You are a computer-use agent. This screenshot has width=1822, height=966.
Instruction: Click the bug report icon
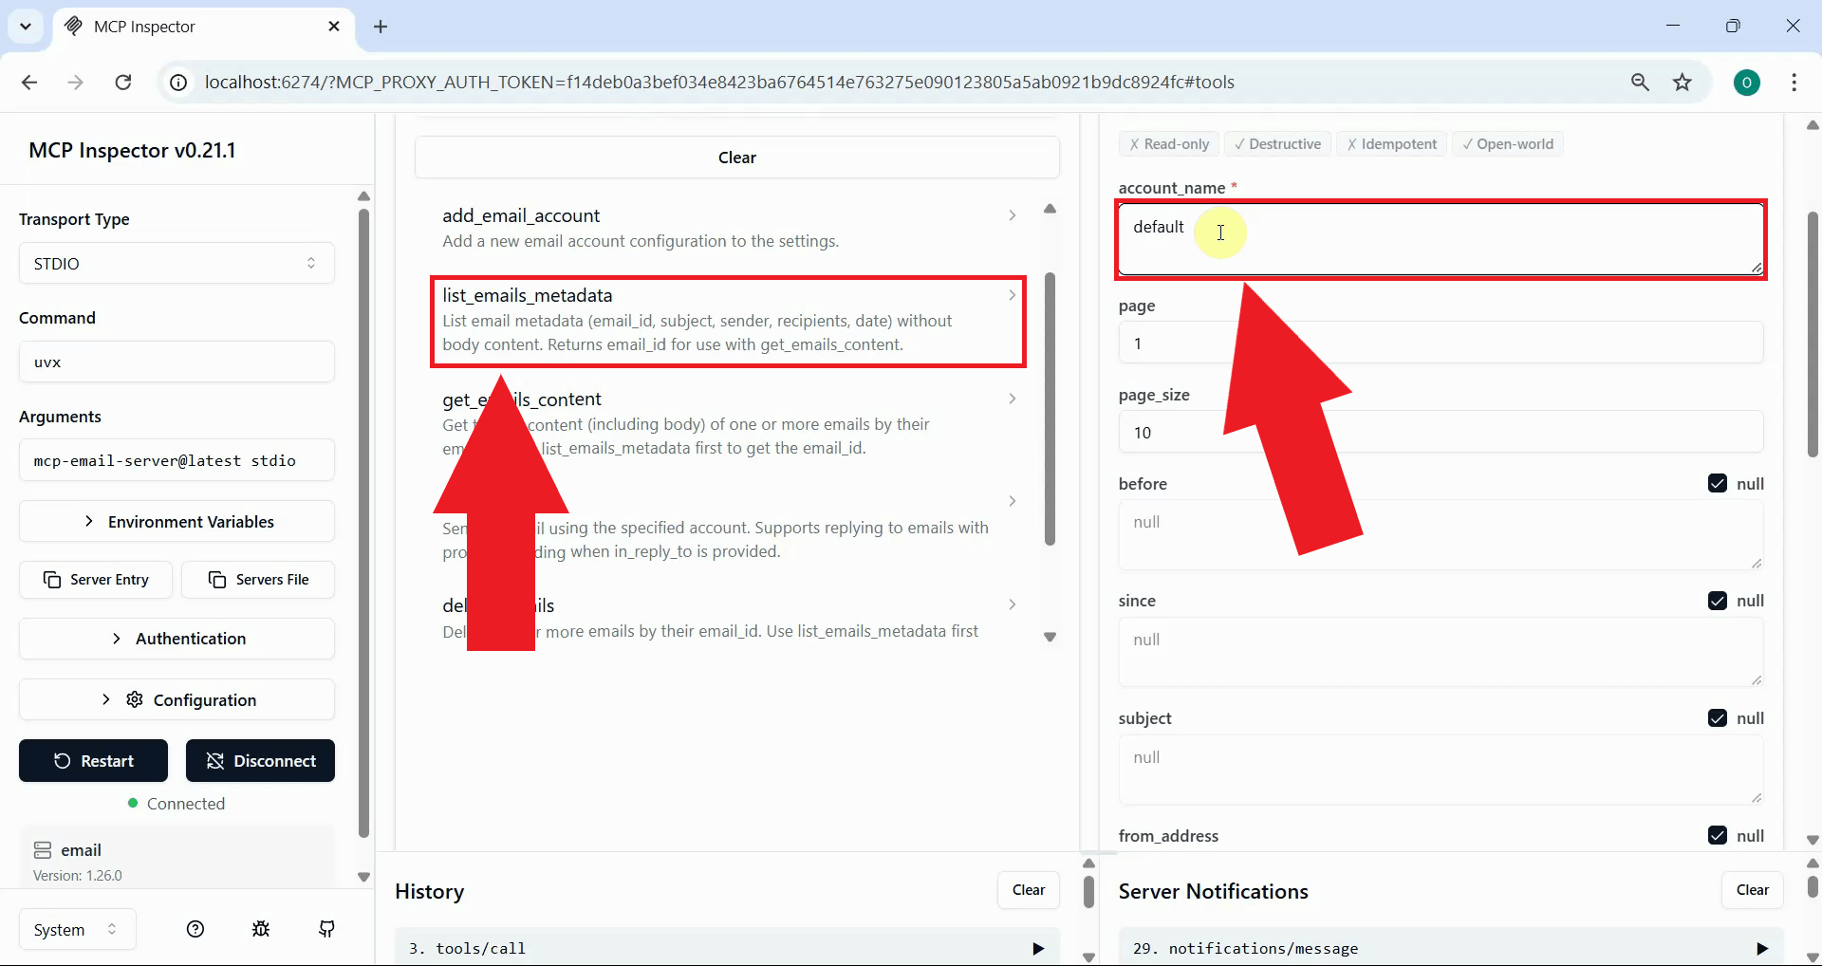(261, 929)
